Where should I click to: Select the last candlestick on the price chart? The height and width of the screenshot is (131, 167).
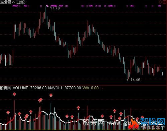(x=162, y=74)
